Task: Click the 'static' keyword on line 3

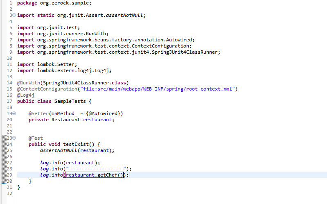Action: [x=46, y=15]
